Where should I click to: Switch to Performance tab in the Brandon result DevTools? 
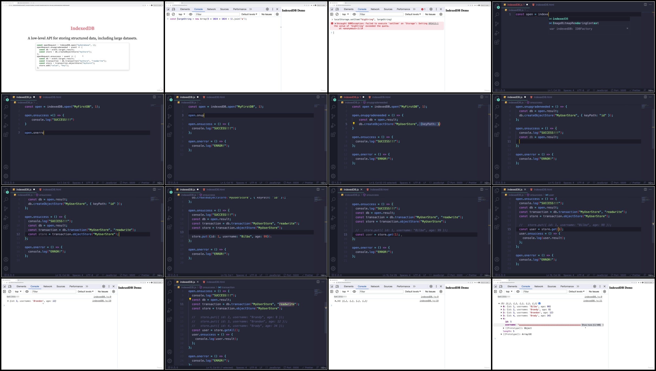point(76,286)
